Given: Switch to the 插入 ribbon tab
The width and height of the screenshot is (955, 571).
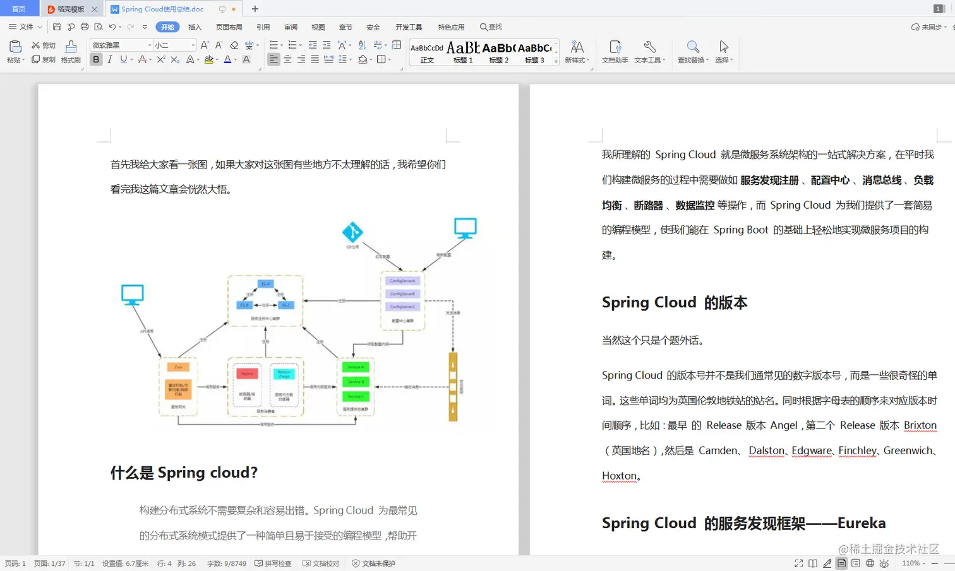Looking at the screenshot, I should 194,26.
